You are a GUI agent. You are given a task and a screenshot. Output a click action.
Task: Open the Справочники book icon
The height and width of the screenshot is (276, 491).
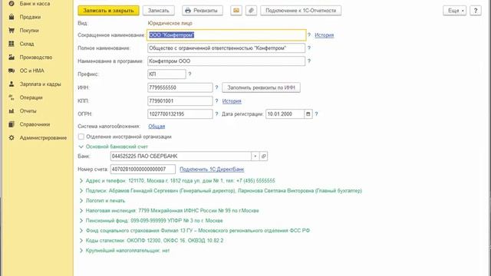click(x=12, y=124)
